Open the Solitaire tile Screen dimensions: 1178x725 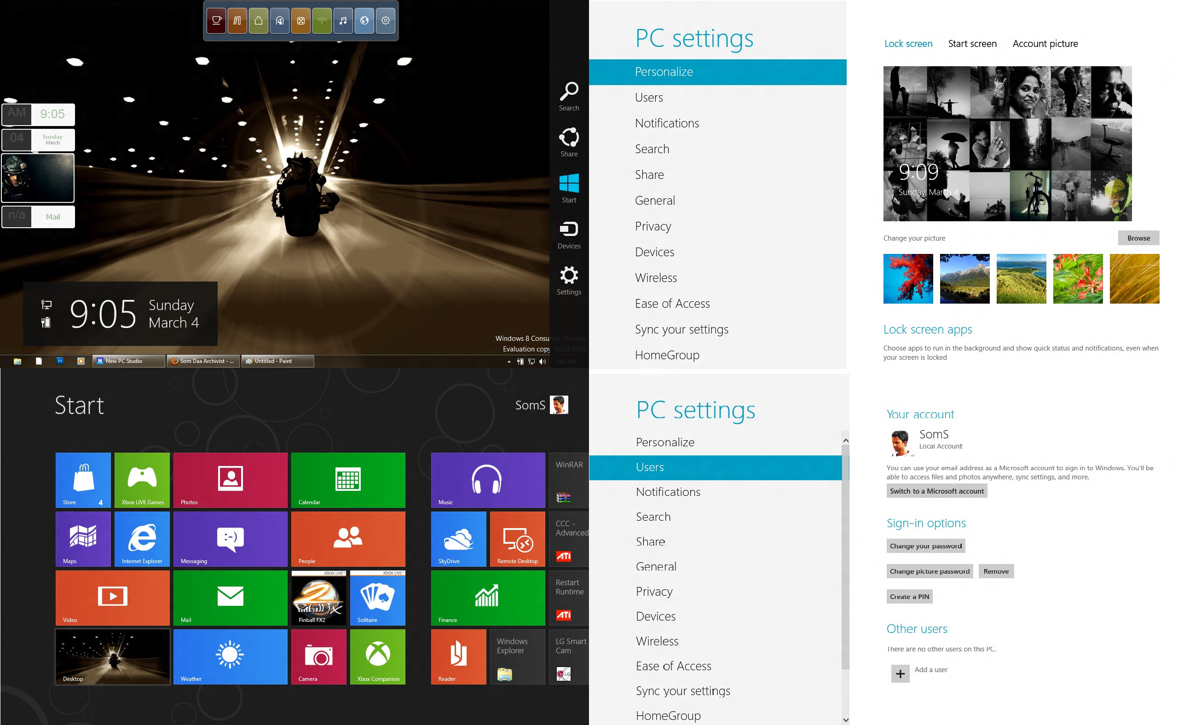pos(377,598)
